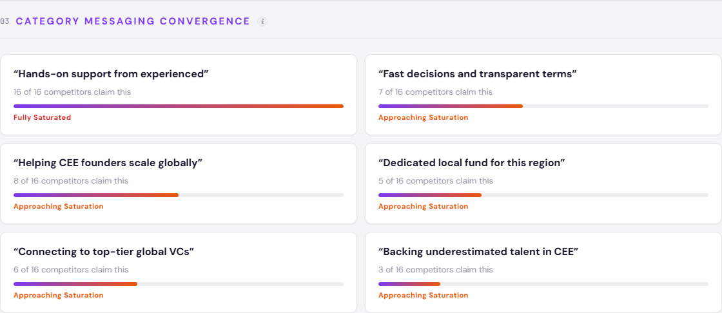722x313 pixels.
Task: Click Approaching Saturation under "Backing underestimated talent"
Action: 423,296
